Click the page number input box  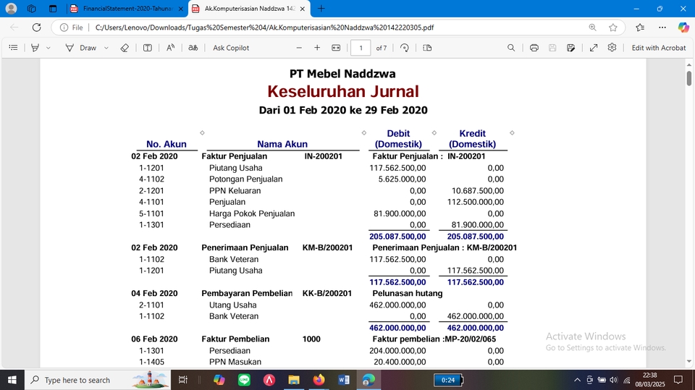pos(361,48)
